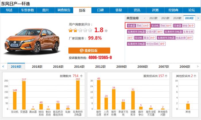Click the 754 fault total count
Image resolution: width=201 pixels, height=120 pixels.
[x=76, y=76]
